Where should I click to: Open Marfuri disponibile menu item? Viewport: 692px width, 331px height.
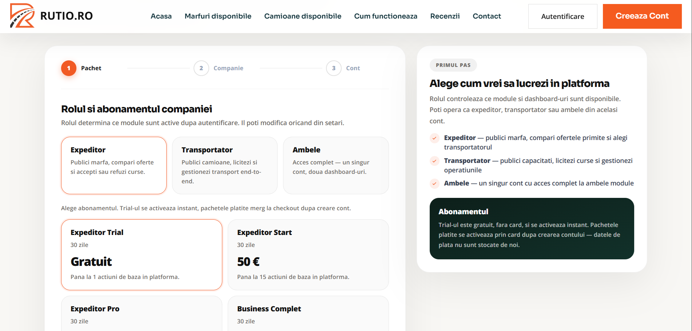tap(218, 16)
